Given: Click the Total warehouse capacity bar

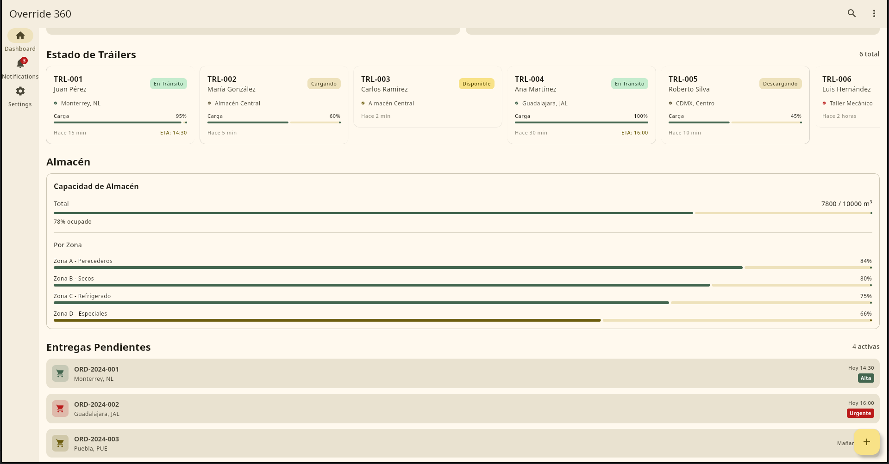Looking at the screenshot, I should coord(463,213).
